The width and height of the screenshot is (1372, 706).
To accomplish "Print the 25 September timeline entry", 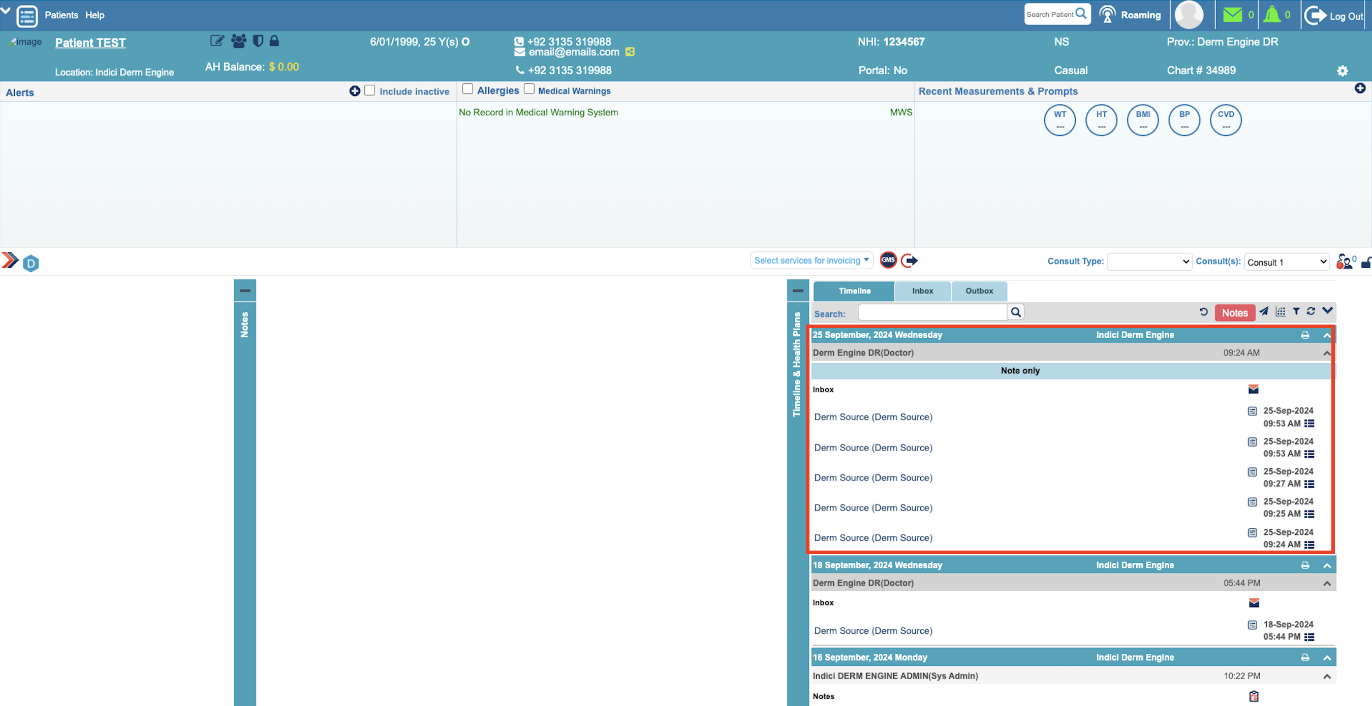I will coord(1305,335).
